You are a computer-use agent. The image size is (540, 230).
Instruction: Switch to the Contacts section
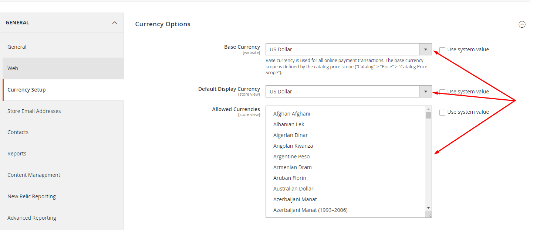click(18, 132)
